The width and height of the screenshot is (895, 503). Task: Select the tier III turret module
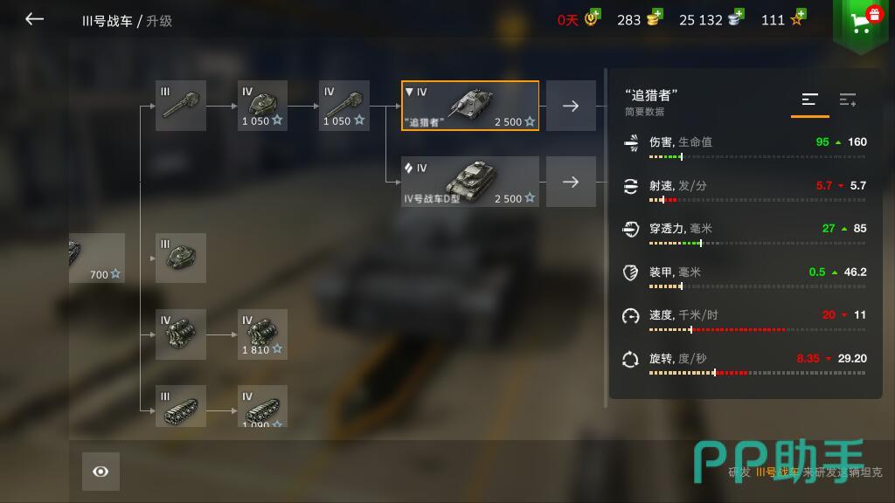181,258
